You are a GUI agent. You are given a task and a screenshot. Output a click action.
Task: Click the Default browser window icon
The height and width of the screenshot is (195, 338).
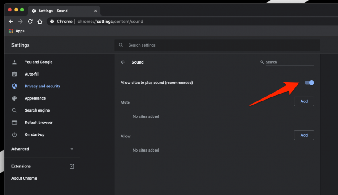tap(15, 123)
